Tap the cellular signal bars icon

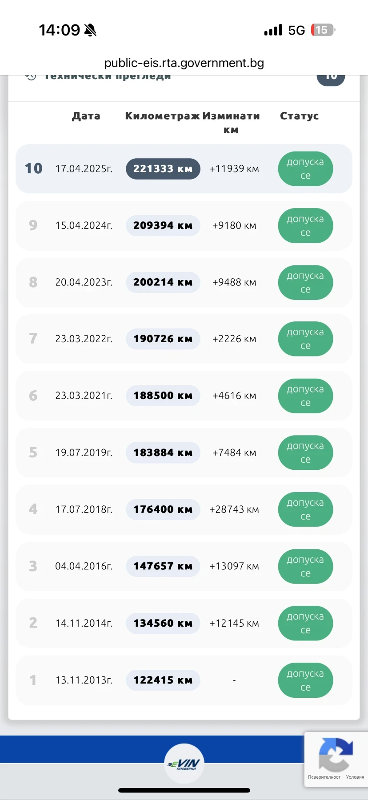(273, 30)
